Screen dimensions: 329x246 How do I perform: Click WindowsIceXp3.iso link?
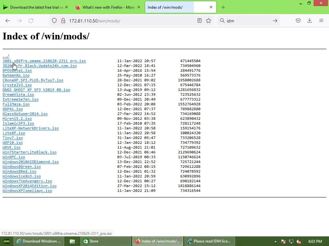22,176
